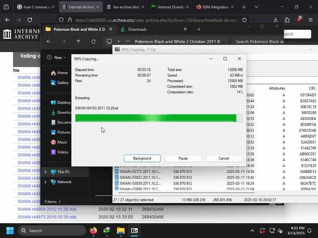The height and width of the screenshot is (238, 318).
Task: Add a new File Explorer tab
Action: pyautogui.click(x=199, y=29)
